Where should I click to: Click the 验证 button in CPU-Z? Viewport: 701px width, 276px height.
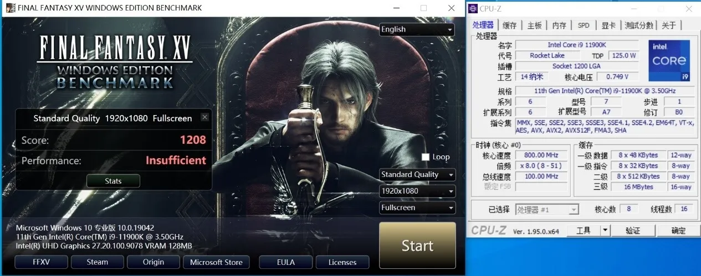pyautogui.click(x=632, y=231)
